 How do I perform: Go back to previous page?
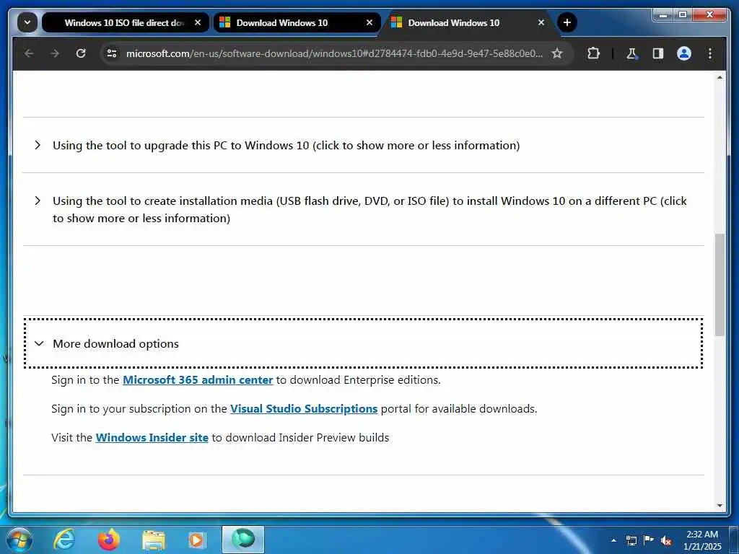tap(29, 53)
